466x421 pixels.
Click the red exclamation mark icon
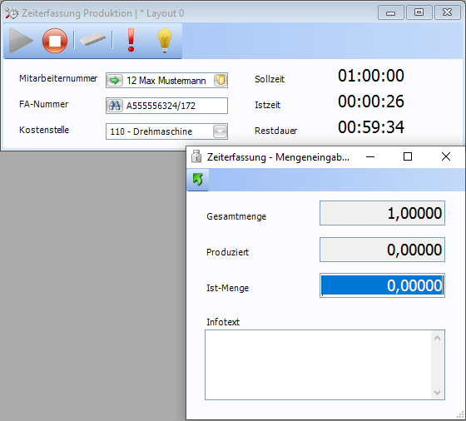point(131,41)
